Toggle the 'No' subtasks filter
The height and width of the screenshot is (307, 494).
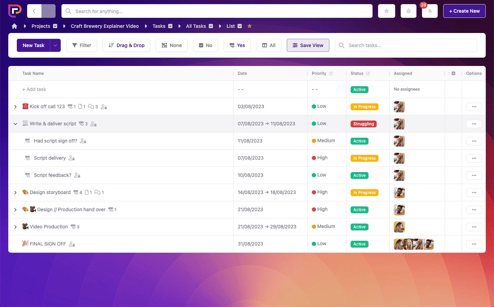click(x=205, y=45)
